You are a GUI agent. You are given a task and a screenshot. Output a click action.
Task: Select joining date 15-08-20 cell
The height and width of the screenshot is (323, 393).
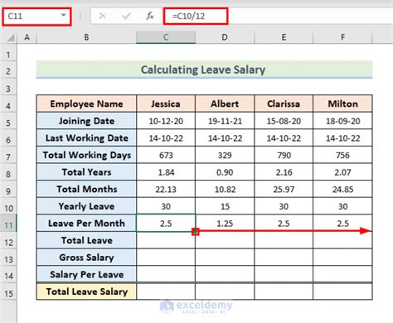tap(284, 121)
